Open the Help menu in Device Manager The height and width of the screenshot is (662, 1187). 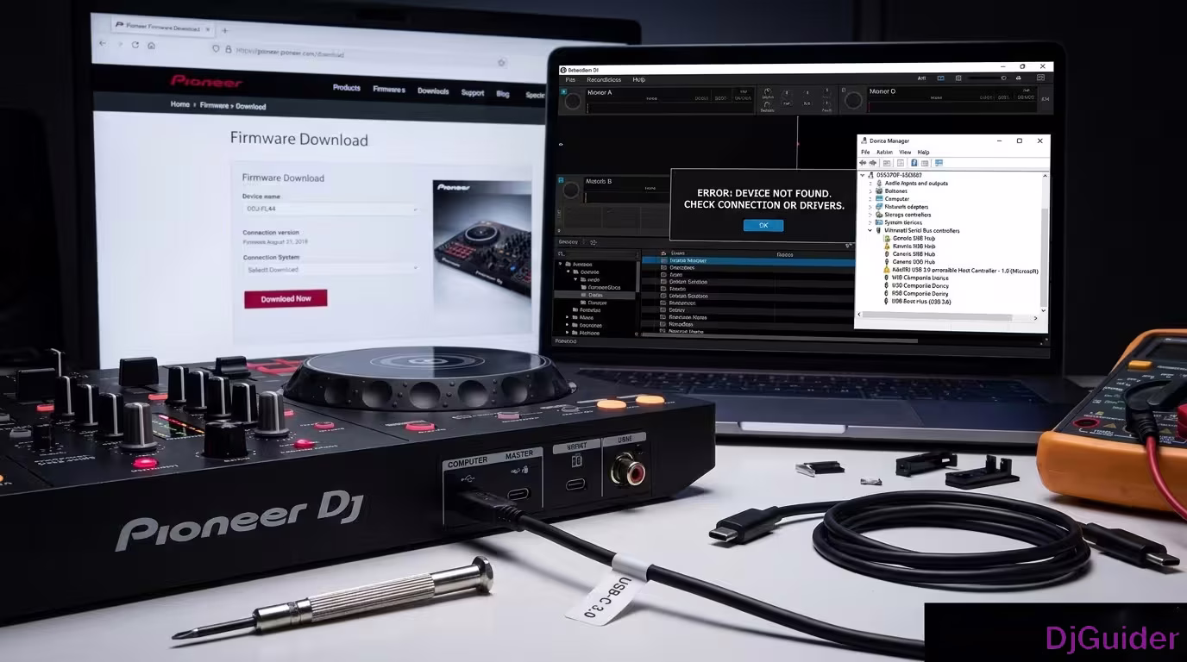pos(923,152)
